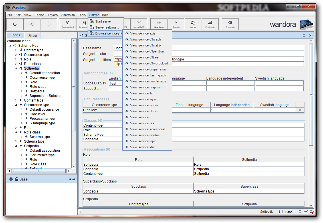Collapse the Occurrence type node with children
This screenshot has width=323, height=223.
click(x=16, y=105)
